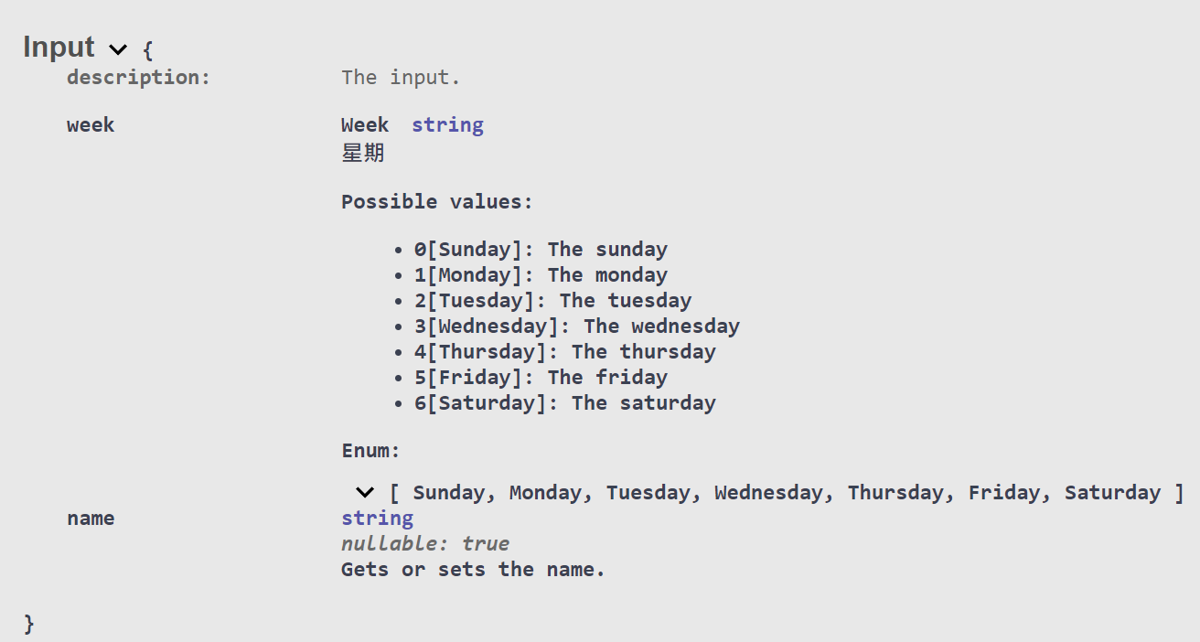Click the 3[Wednesday] possible value entry

(576, 325)
